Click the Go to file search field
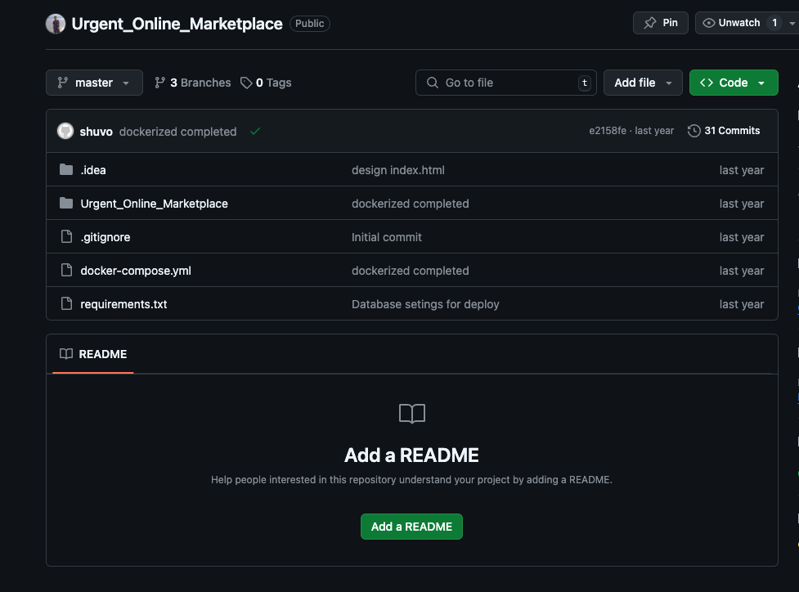799x592 pixels. coord(506,83)
